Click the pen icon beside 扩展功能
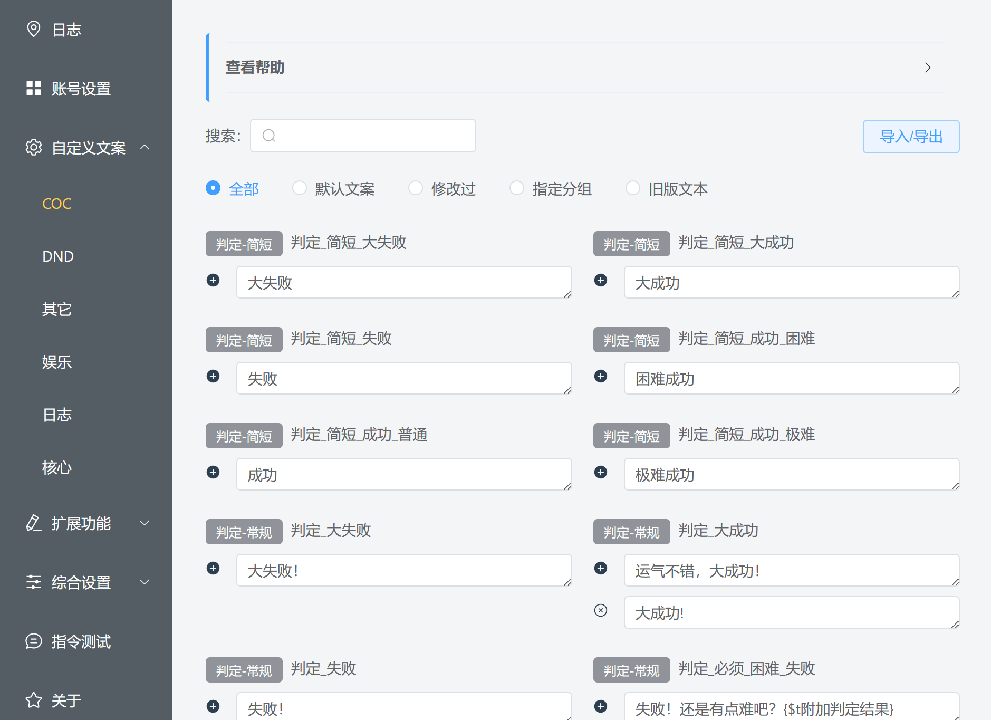The image size is (991, 720). (34, 523)
